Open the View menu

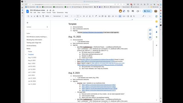[39, 13]
